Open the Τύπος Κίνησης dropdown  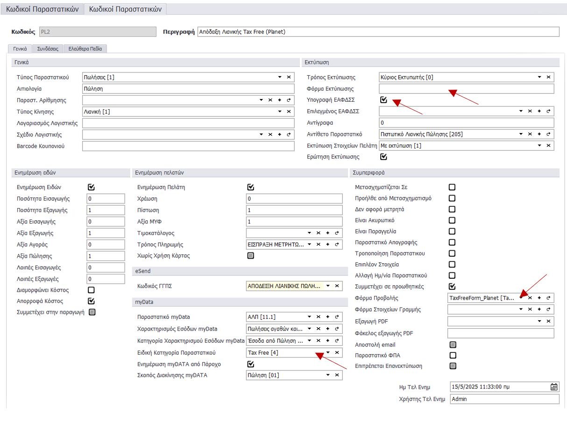tap(280, 112)
